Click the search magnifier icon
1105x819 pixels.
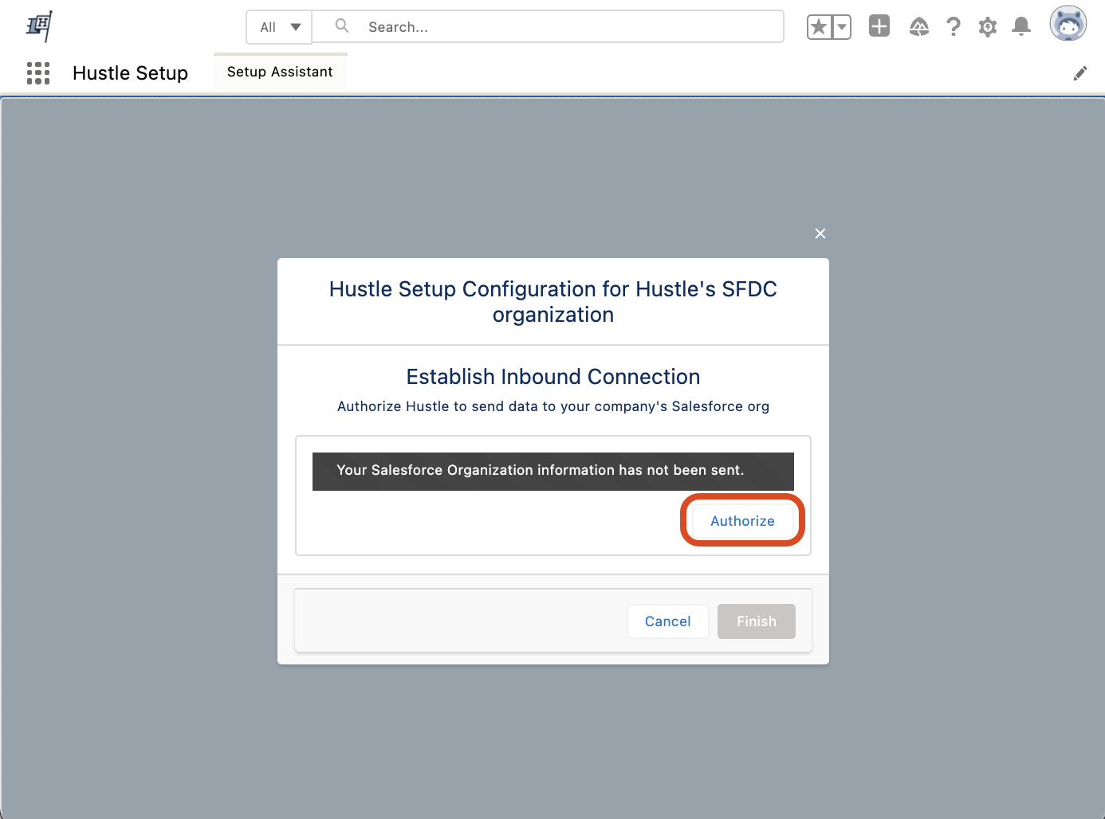342,25
